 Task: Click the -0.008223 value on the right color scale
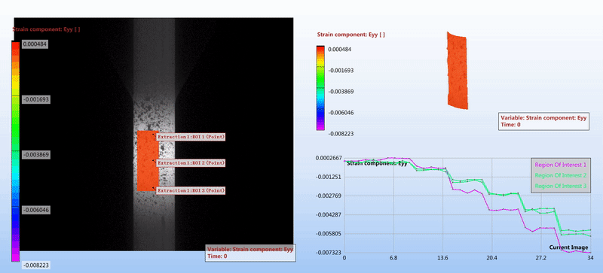point(341,133)
